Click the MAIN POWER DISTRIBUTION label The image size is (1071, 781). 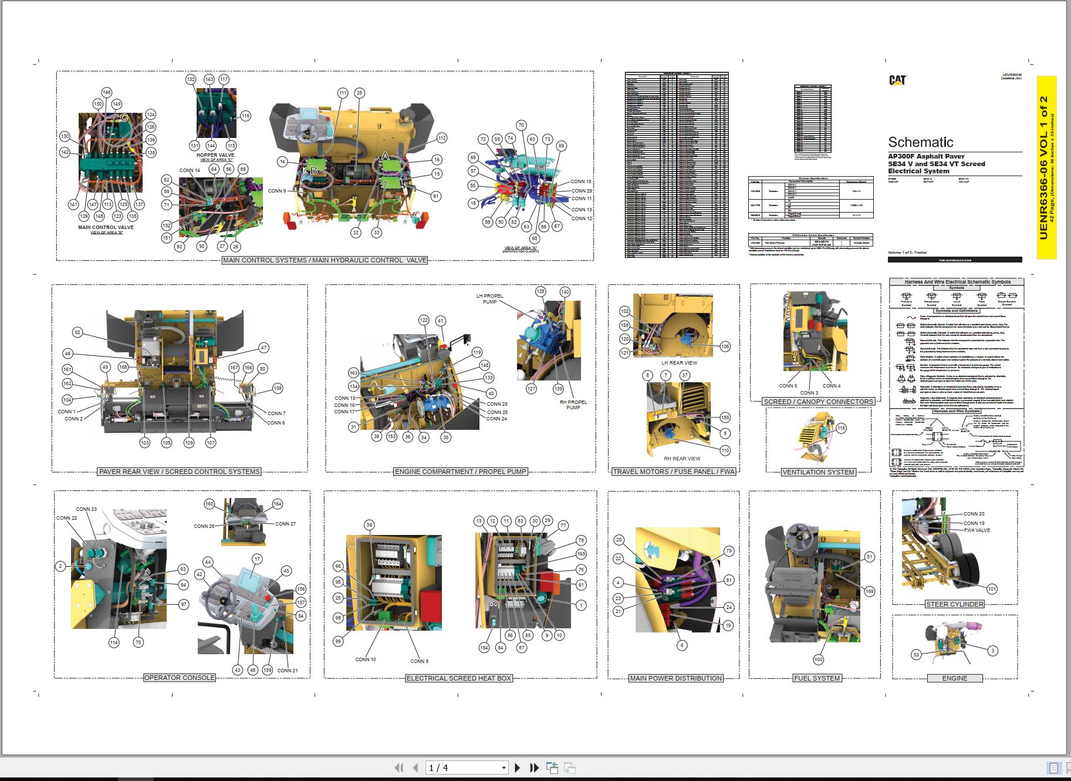click(675, 678)
